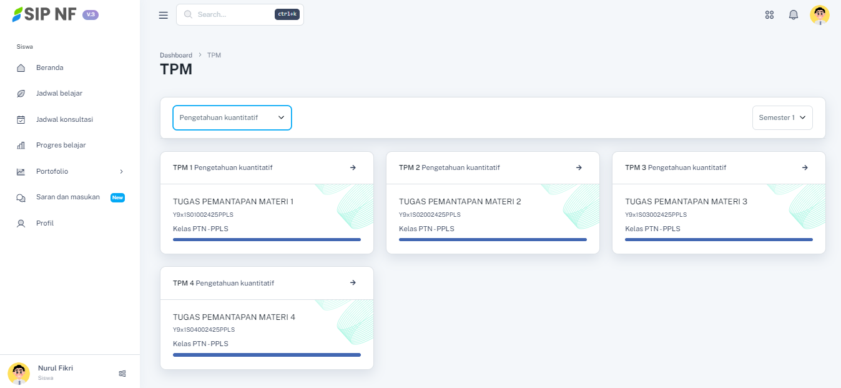Image resolution: width=841 pixels, height=388 pixels.
Task: Click the arrow icon on TPM 1 card
Action: pyautogui.click(x=353, y=167)
